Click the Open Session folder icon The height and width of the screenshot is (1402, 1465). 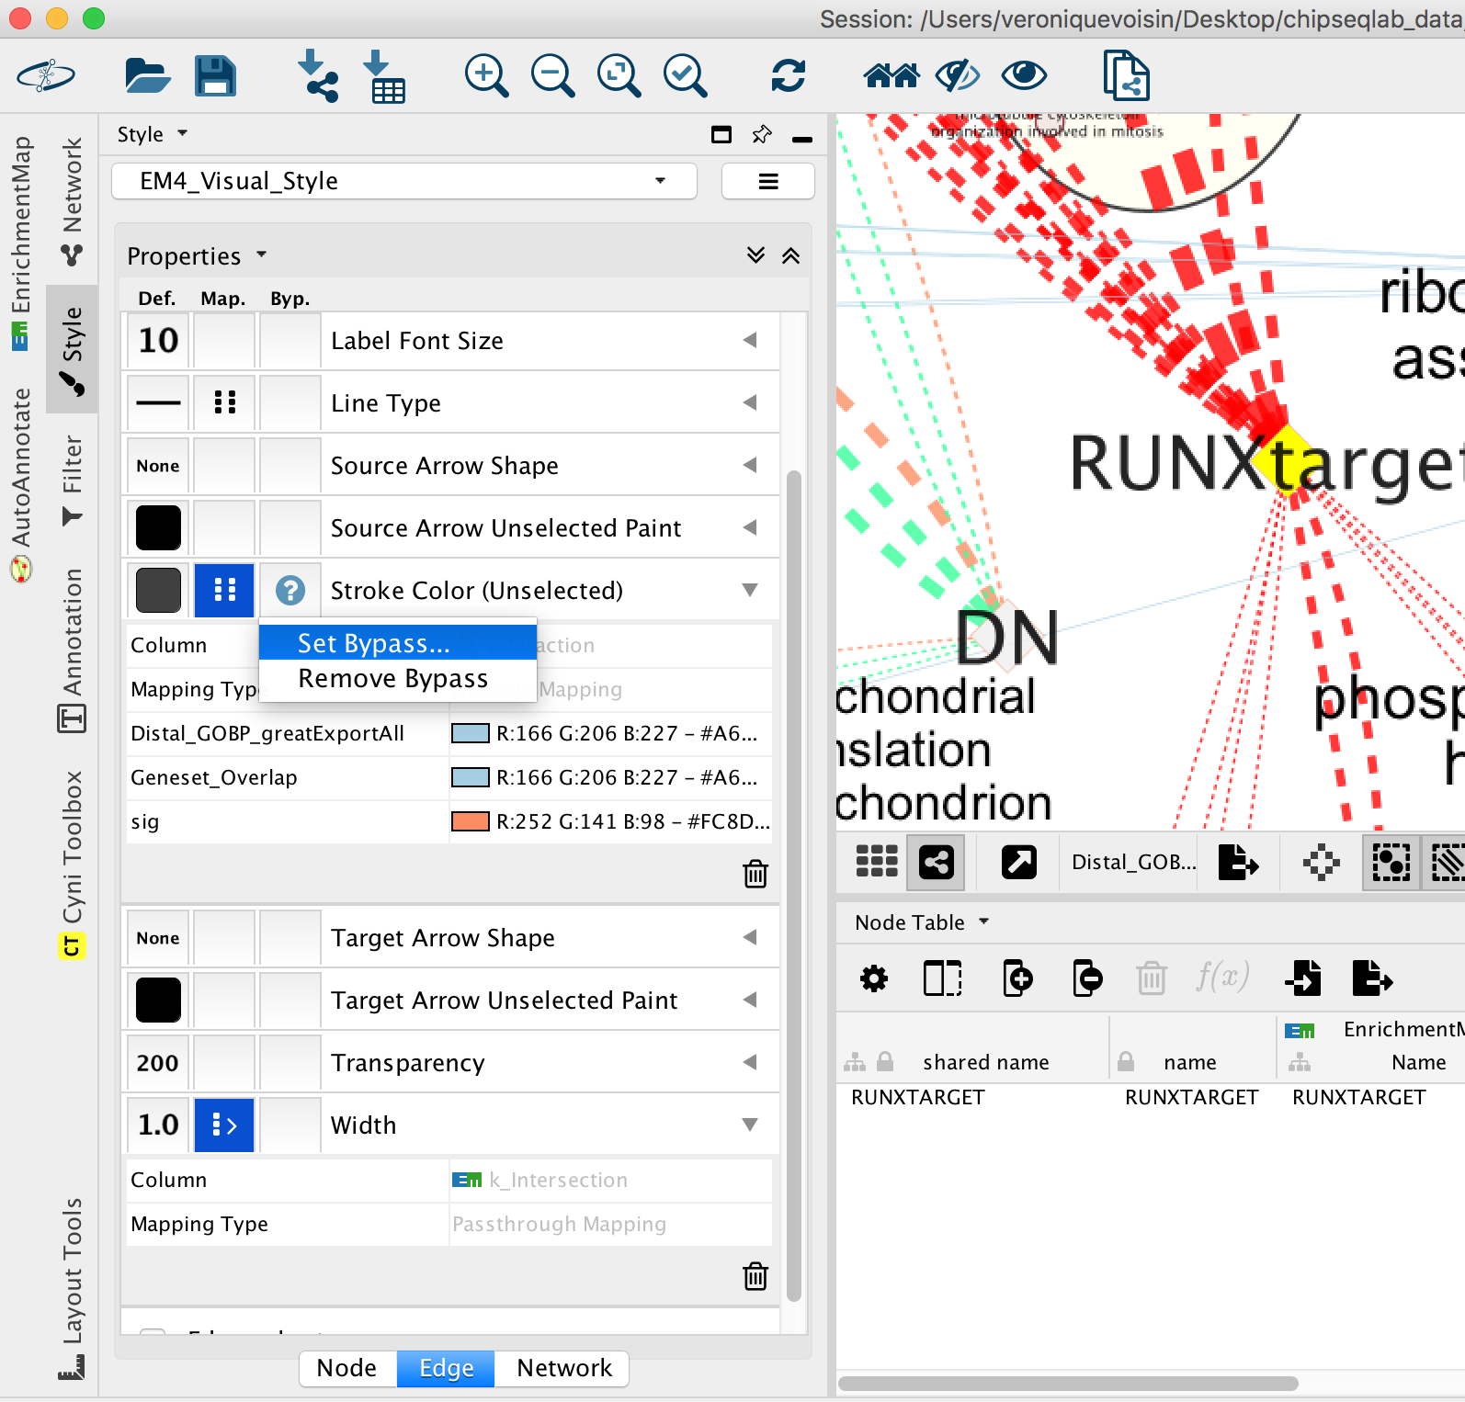point(147,75)
